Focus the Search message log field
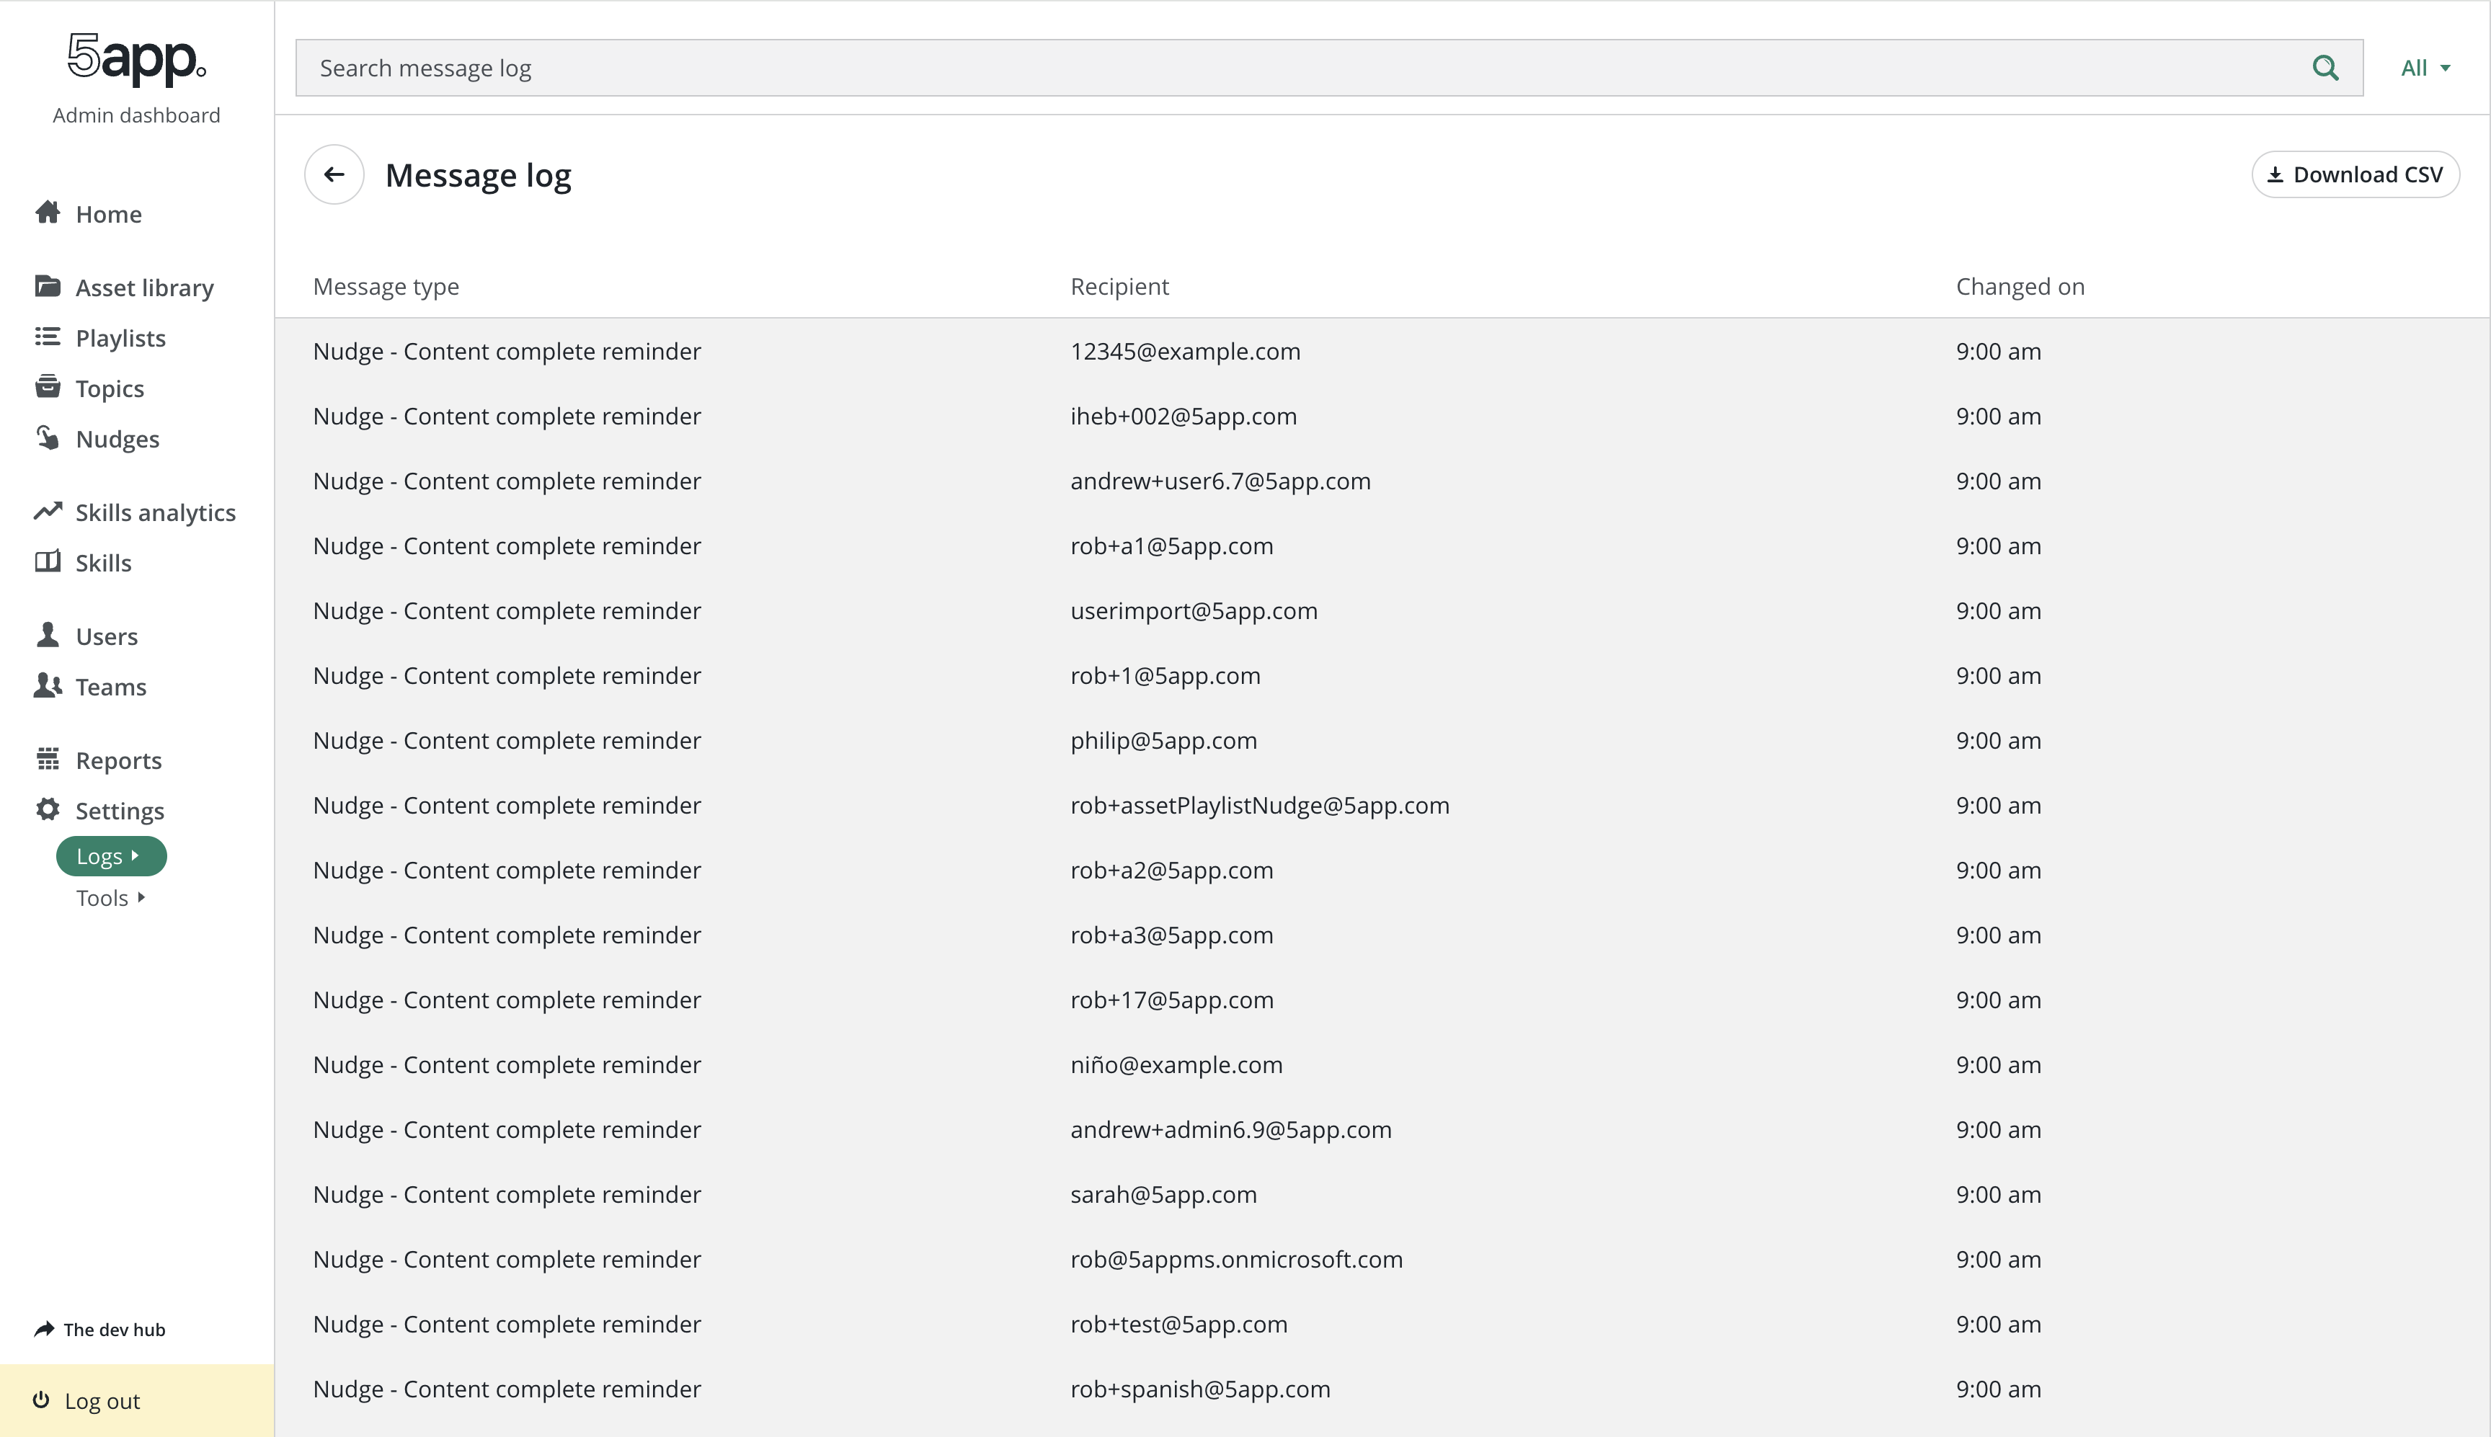Viewport: 2491px width, 1437px height. tap(1328, 68)
